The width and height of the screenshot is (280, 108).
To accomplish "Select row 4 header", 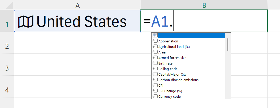I will tap(7, 86).
